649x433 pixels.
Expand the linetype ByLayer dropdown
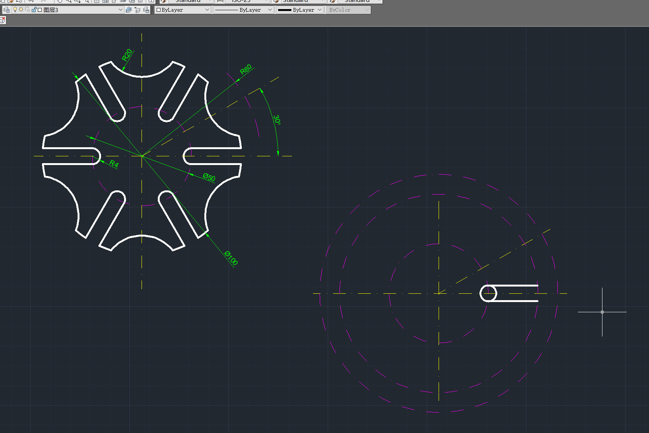(270, 10)
